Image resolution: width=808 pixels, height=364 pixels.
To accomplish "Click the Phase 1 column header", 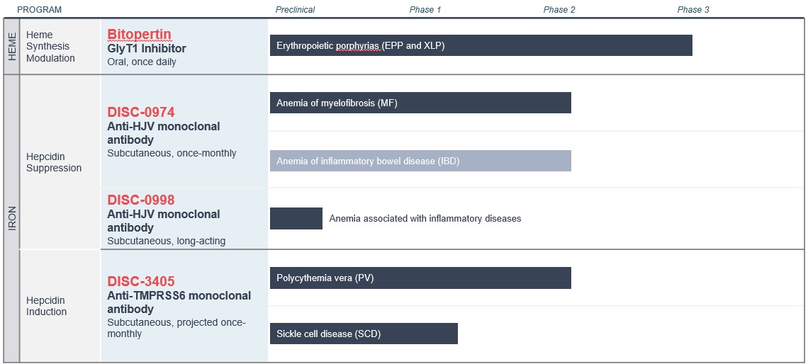I will tap(425, 10).
